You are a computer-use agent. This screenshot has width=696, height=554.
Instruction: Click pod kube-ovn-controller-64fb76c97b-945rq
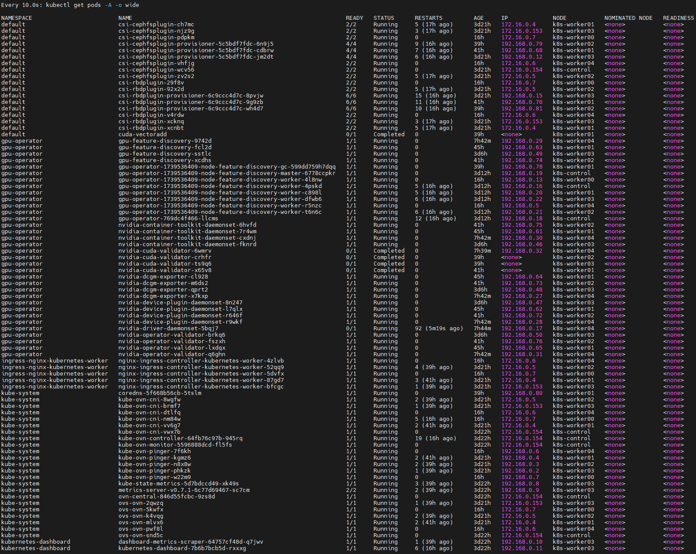(180, 438)
